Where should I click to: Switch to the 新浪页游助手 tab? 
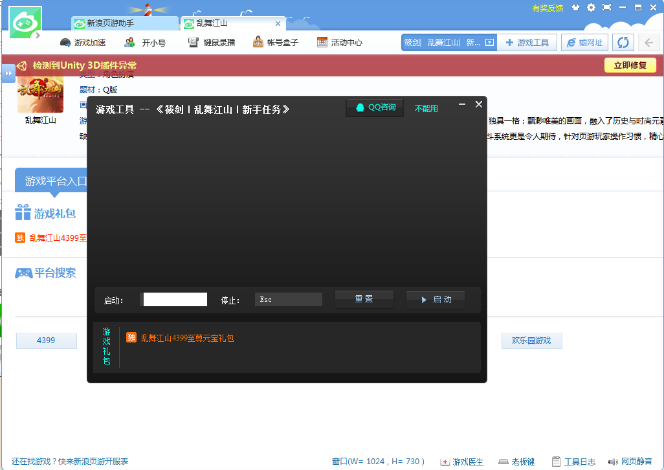tap(124, 23)
